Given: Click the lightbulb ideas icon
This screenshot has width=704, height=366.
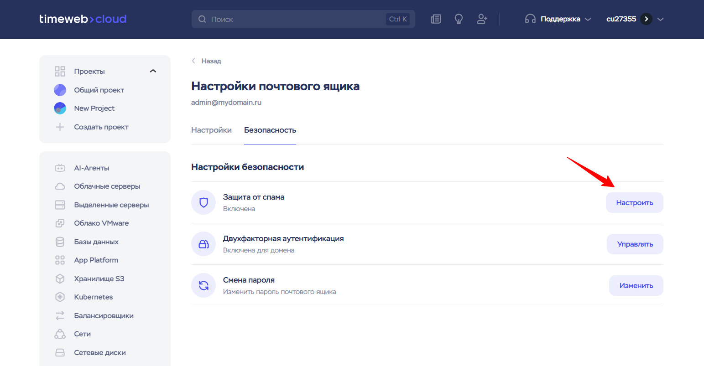Looking at the screenshot, I should (x=459, y=19).
